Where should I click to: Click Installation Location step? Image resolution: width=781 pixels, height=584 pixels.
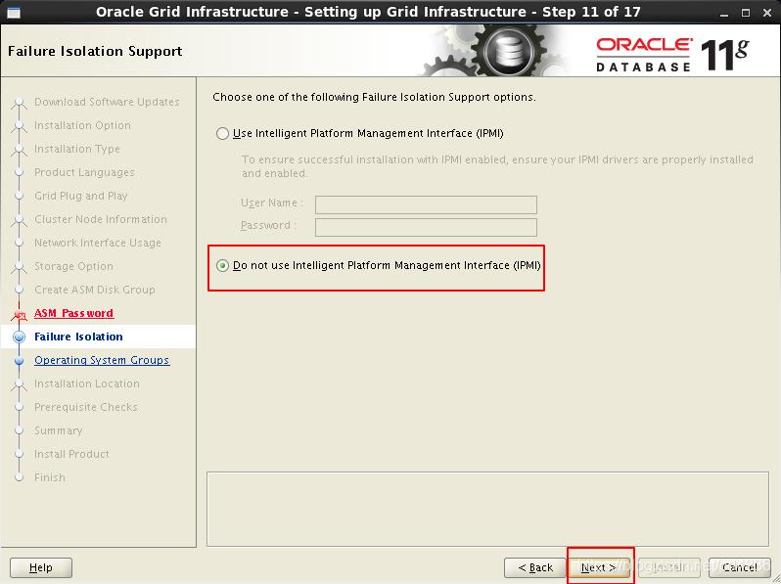(x=87, y=383)
